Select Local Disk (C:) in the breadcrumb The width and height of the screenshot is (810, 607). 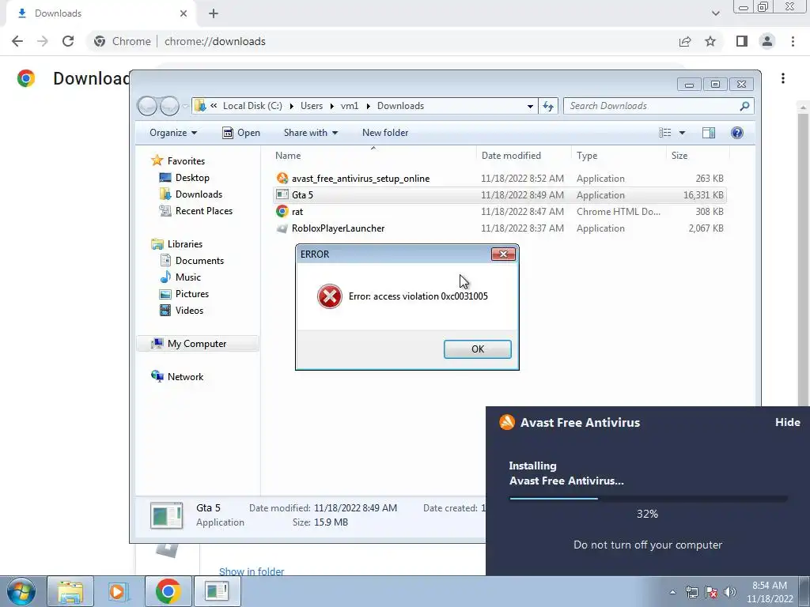(x=252, y=106)
